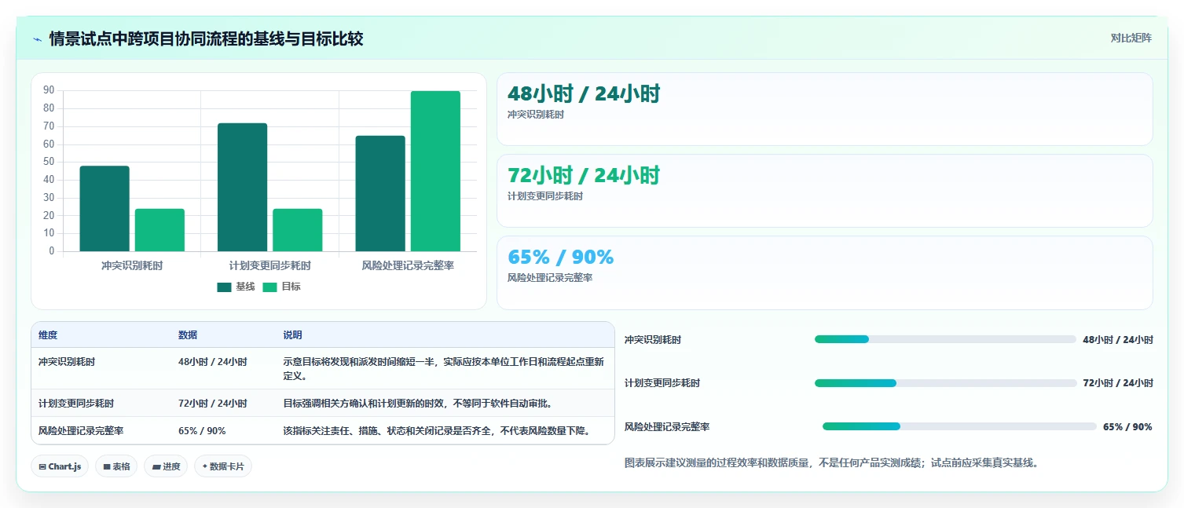Select table data cell 48小时 / 24小时
Screen dimensions: 1184x508
pyautogui.click(x=213, y=362)
